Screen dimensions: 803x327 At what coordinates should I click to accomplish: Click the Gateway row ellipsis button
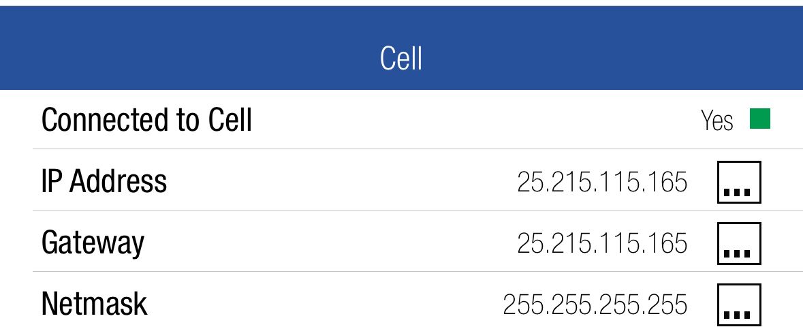[x=739, y=243]
